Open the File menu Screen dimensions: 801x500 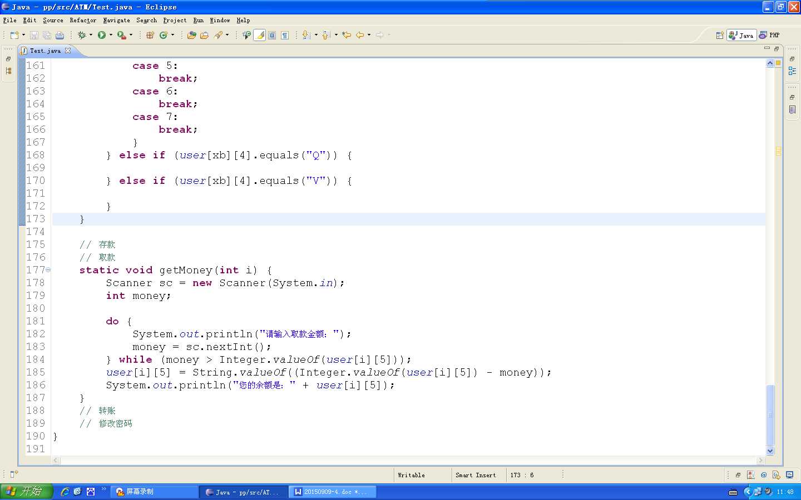click(x=9, y=20)
